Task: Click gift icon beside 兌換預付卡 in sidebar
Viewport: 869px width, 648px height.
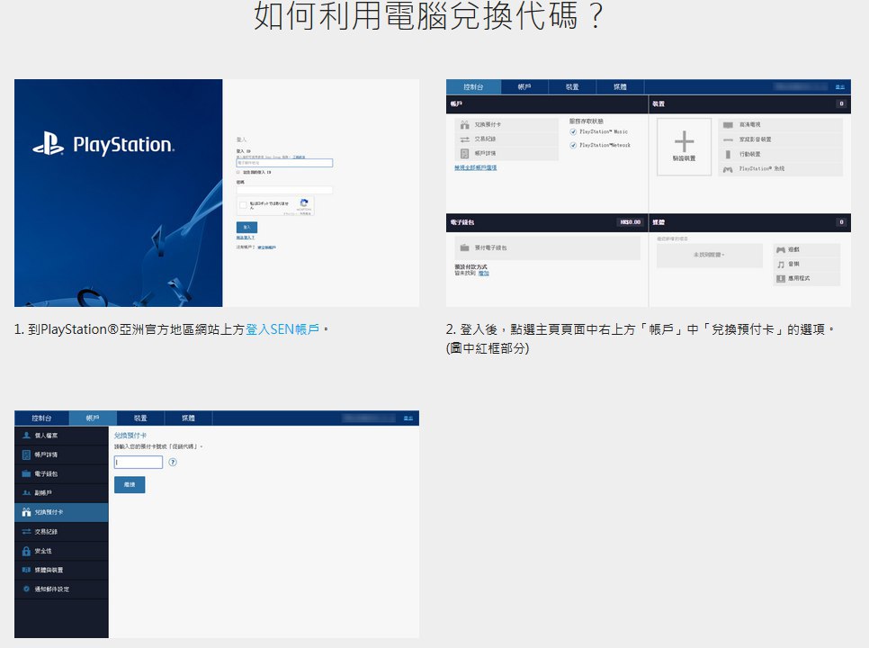Action: pyautogui.click(x=26, y=512)
